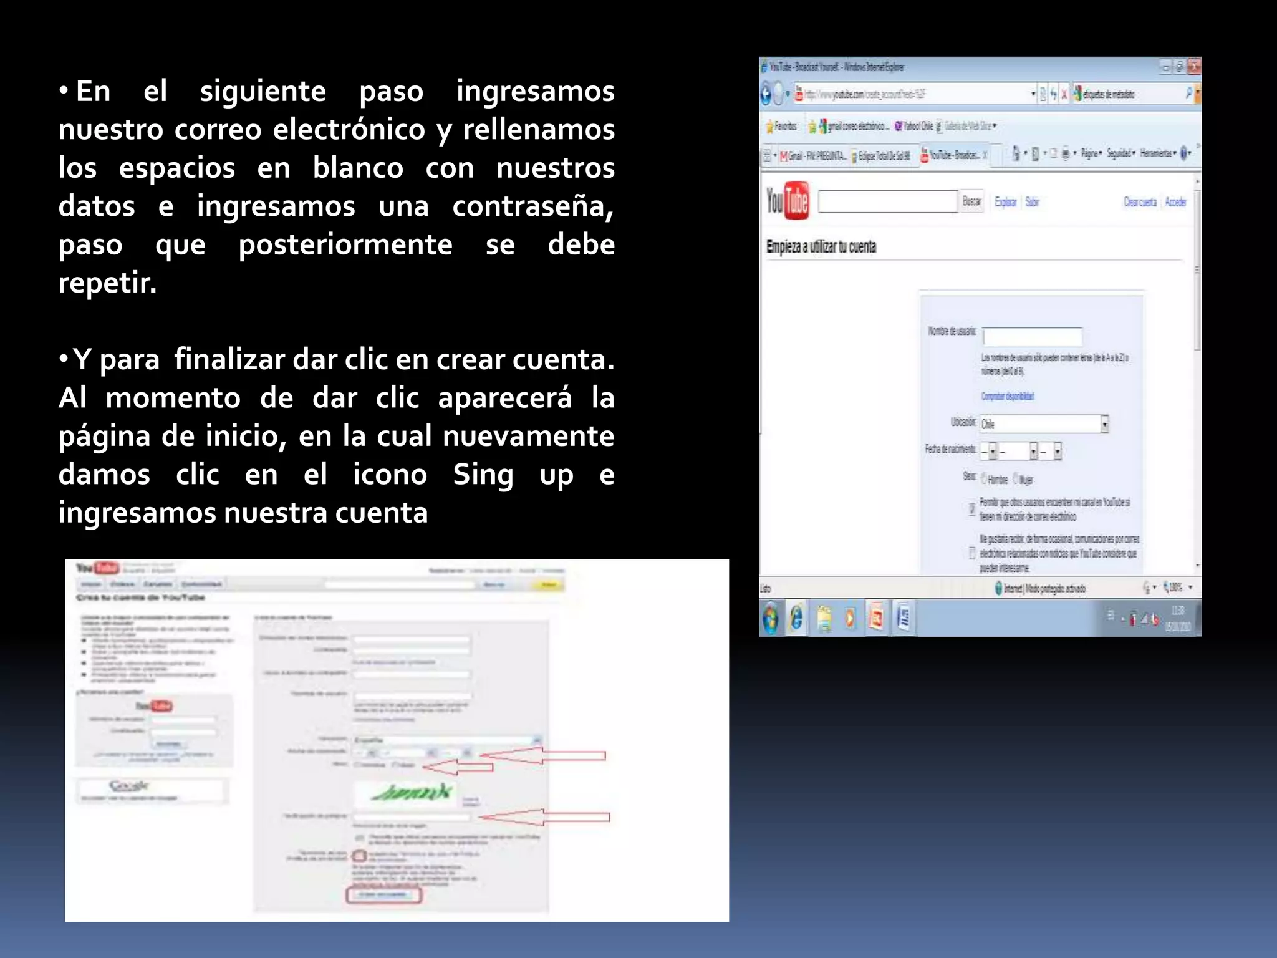
Task: Open the last Fecha de nacimiento dropdown
Action: pos(1051,450)
